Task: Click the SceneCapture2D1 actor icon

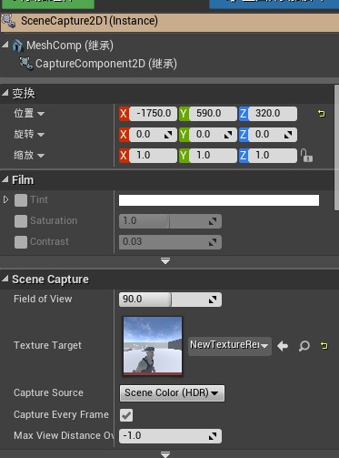Action: [x=8, y=21]
